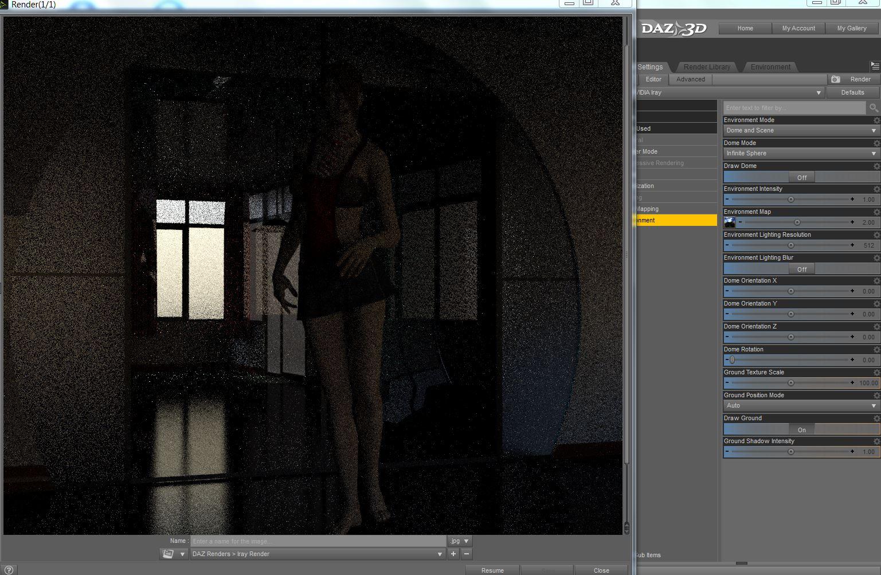881x575 pixels.
Task: Click the Dome Rotation slider handle
Action: pyautogui.click(x=732, y=360)
